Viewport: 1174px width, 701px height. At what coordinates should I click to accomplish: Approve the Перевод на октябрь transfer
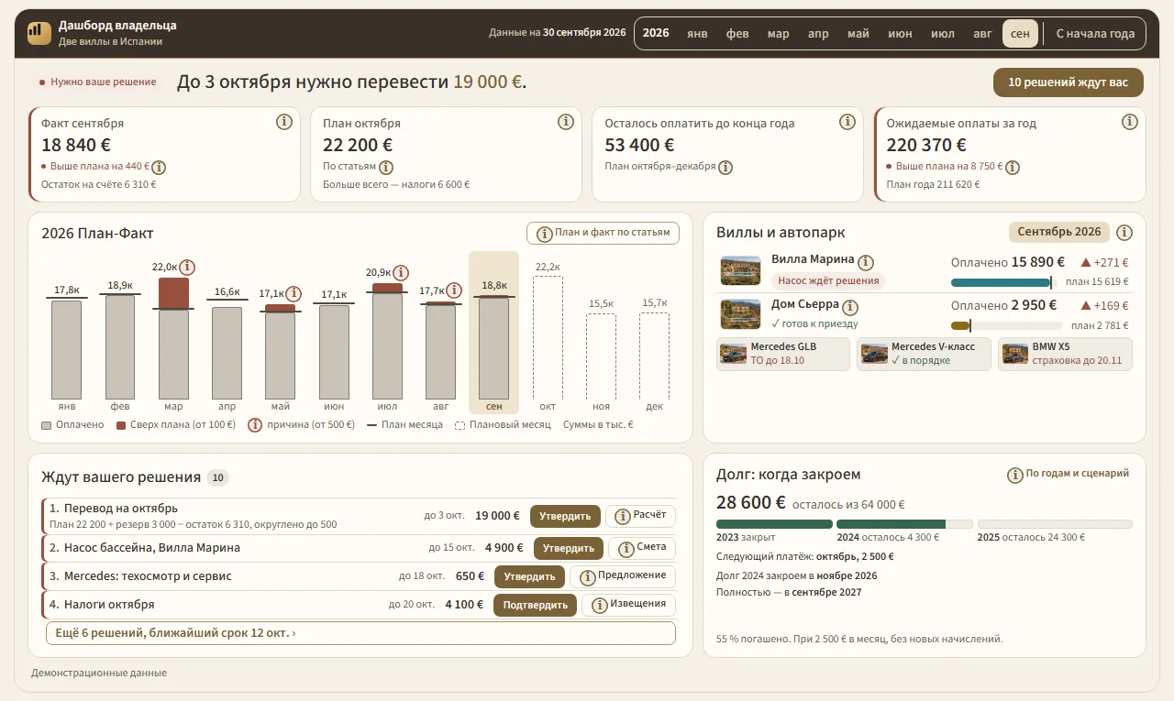565,517
